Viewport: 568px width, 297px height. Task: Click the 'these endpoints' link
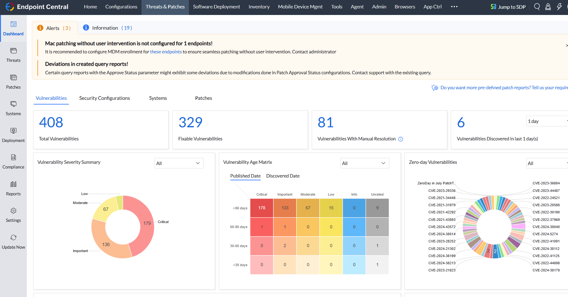click(166, 52)
